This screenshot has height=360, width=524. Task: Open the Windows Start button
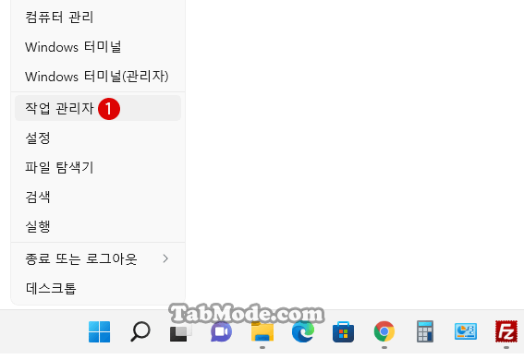[x=99, y=331]
